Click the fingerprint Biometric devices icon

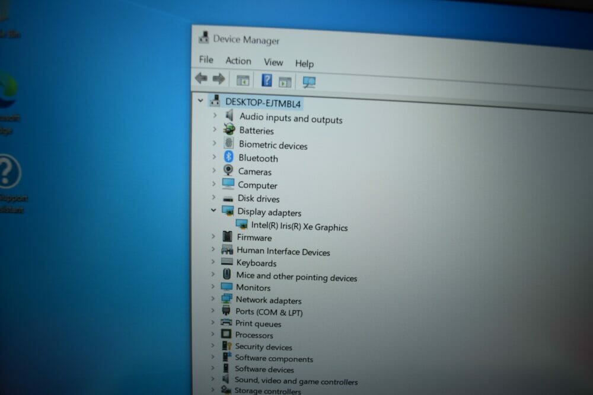(228, 143)
